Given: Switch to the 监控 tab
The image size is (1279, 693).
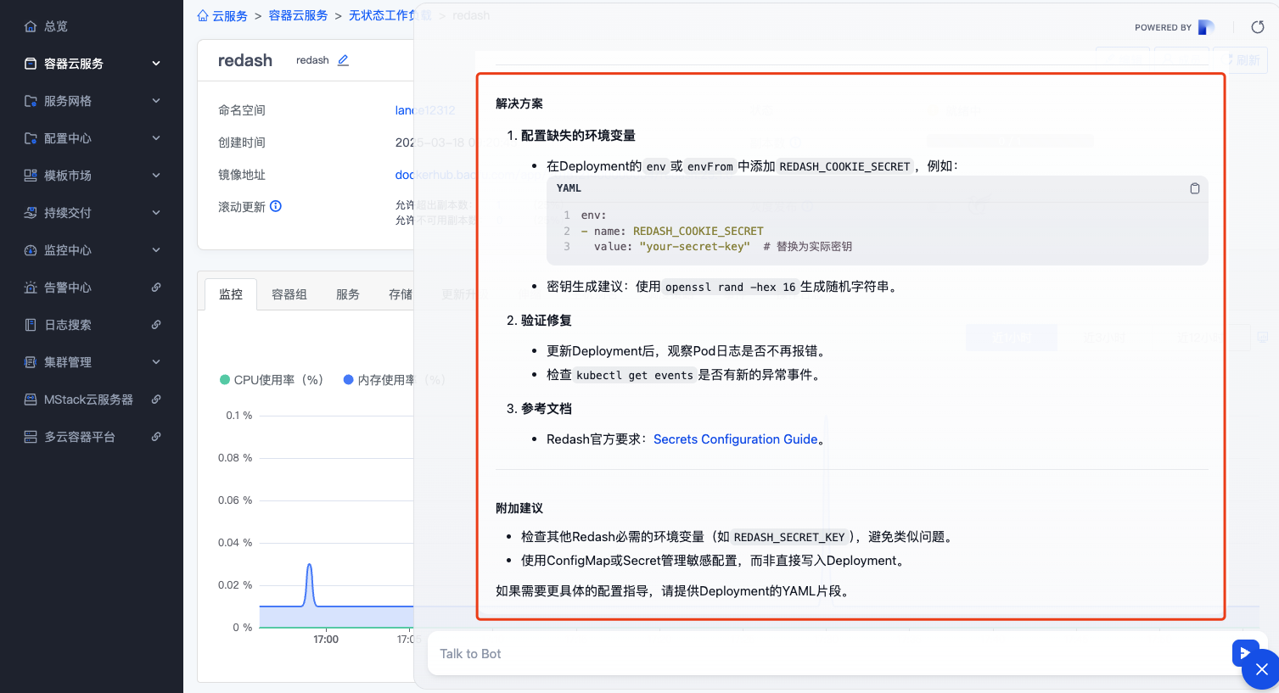Looking at the screenshot, I should tap(231, 294).
